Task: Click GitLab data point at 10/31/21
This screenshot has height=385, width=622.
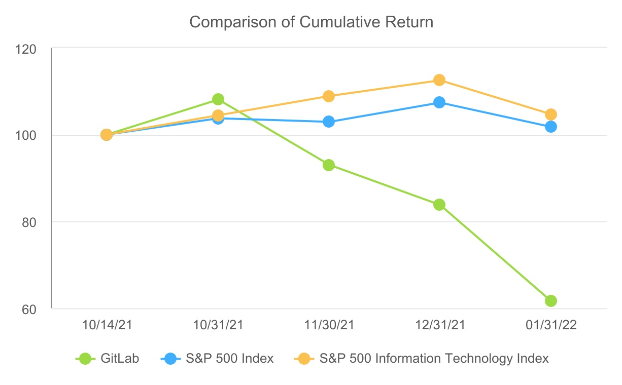Action: pos(218,99)
